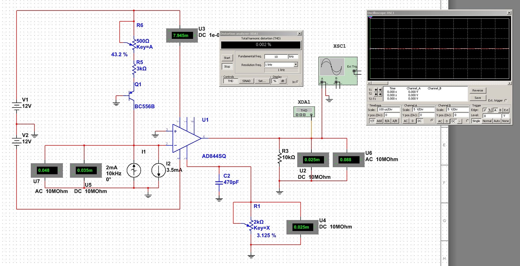The width and height of the screenshot is (520, 266).
Task: Move cursor T2 left with arrow
Action: coord(376,94)
